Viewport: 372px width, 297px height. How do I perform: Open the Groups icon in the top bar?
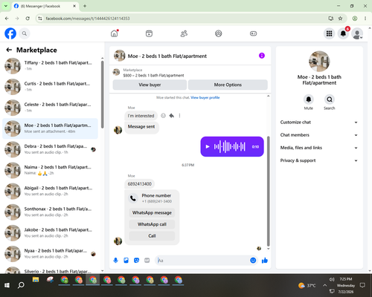(219, 33)
